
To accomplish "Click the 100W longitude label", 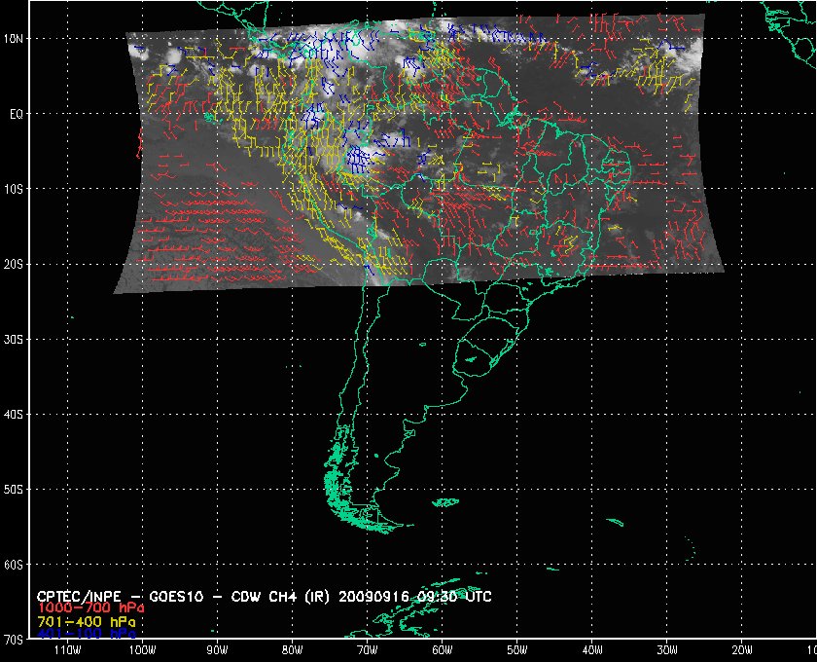I will 143,650.
